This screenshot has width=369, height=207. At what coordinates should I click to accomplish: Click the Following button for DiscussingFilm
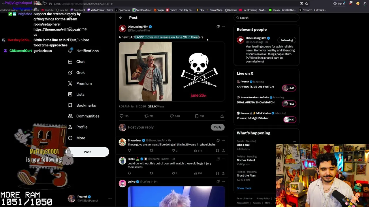click(x=287, y=40)
